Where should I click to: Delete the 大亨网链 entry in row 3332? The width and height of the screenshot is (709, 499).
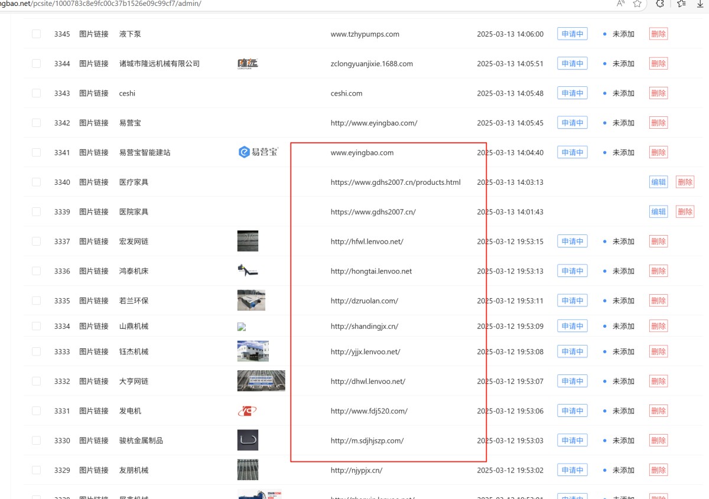click(658, 381)
